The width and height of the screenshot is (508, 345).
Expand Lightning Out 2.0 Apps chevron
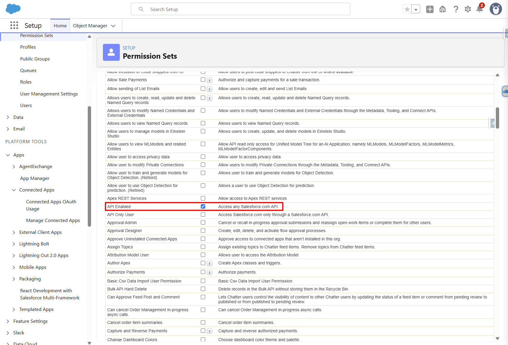tap(14, 255)
